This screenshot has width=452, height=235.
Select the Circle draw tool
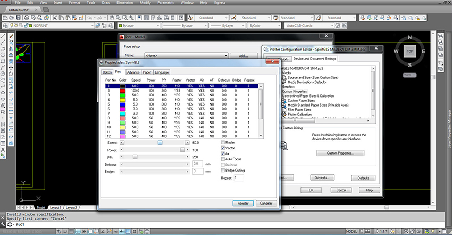coord(3,74)
